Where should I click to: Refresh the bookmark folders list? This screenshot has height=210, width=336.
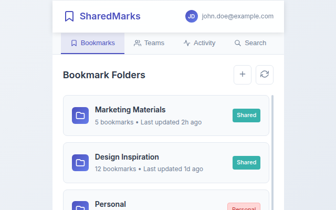(265, 75)
